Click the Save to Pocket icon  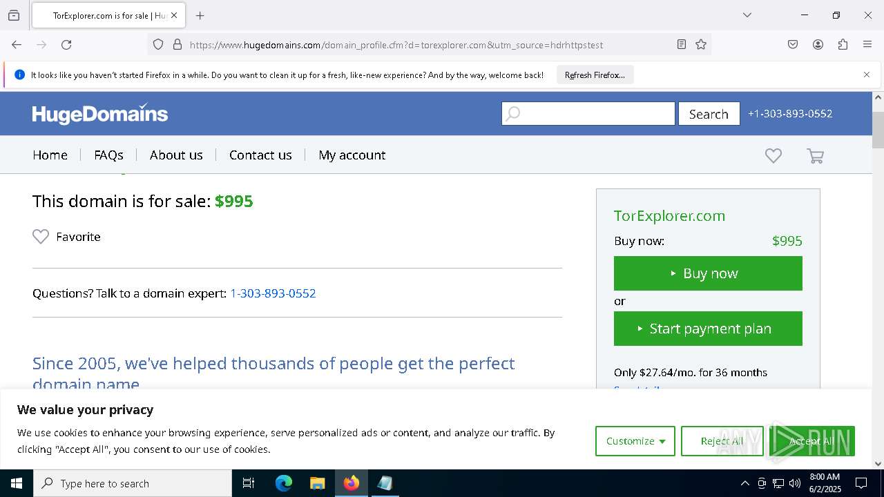(793, 45)
